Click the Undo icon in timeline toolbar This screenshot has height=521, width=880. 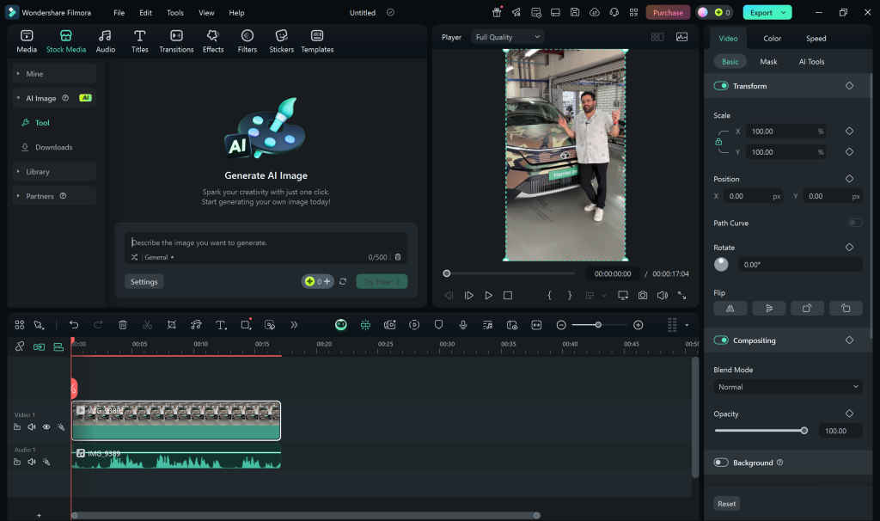point(74,325)
